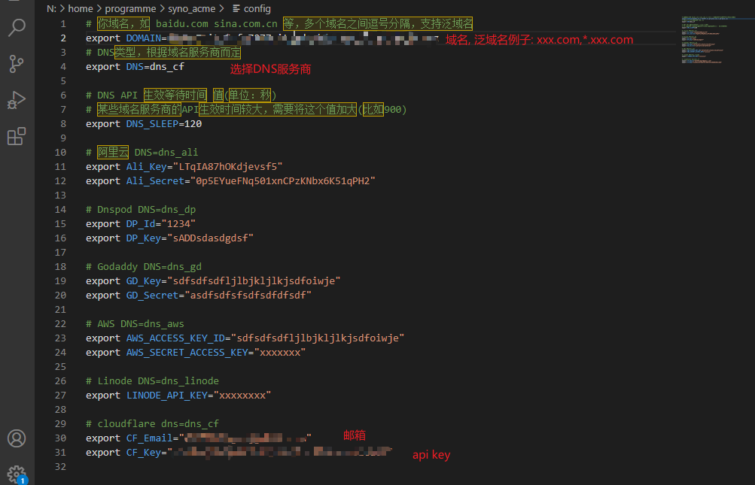Open the Manage settings gear menu
The height and width of the screenshot is (485, 755).
click(17, 474)
